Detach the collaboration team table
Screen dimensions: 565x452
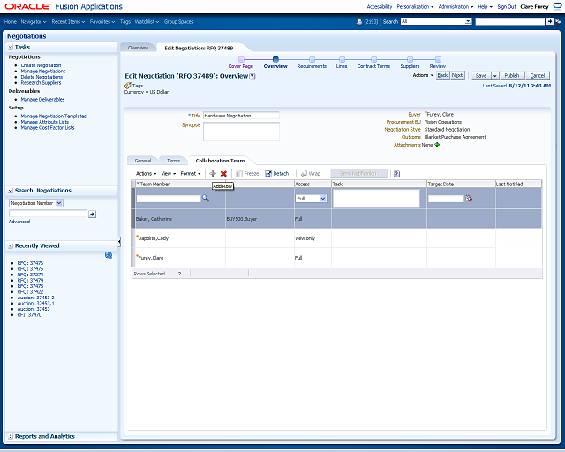point(277,173)
